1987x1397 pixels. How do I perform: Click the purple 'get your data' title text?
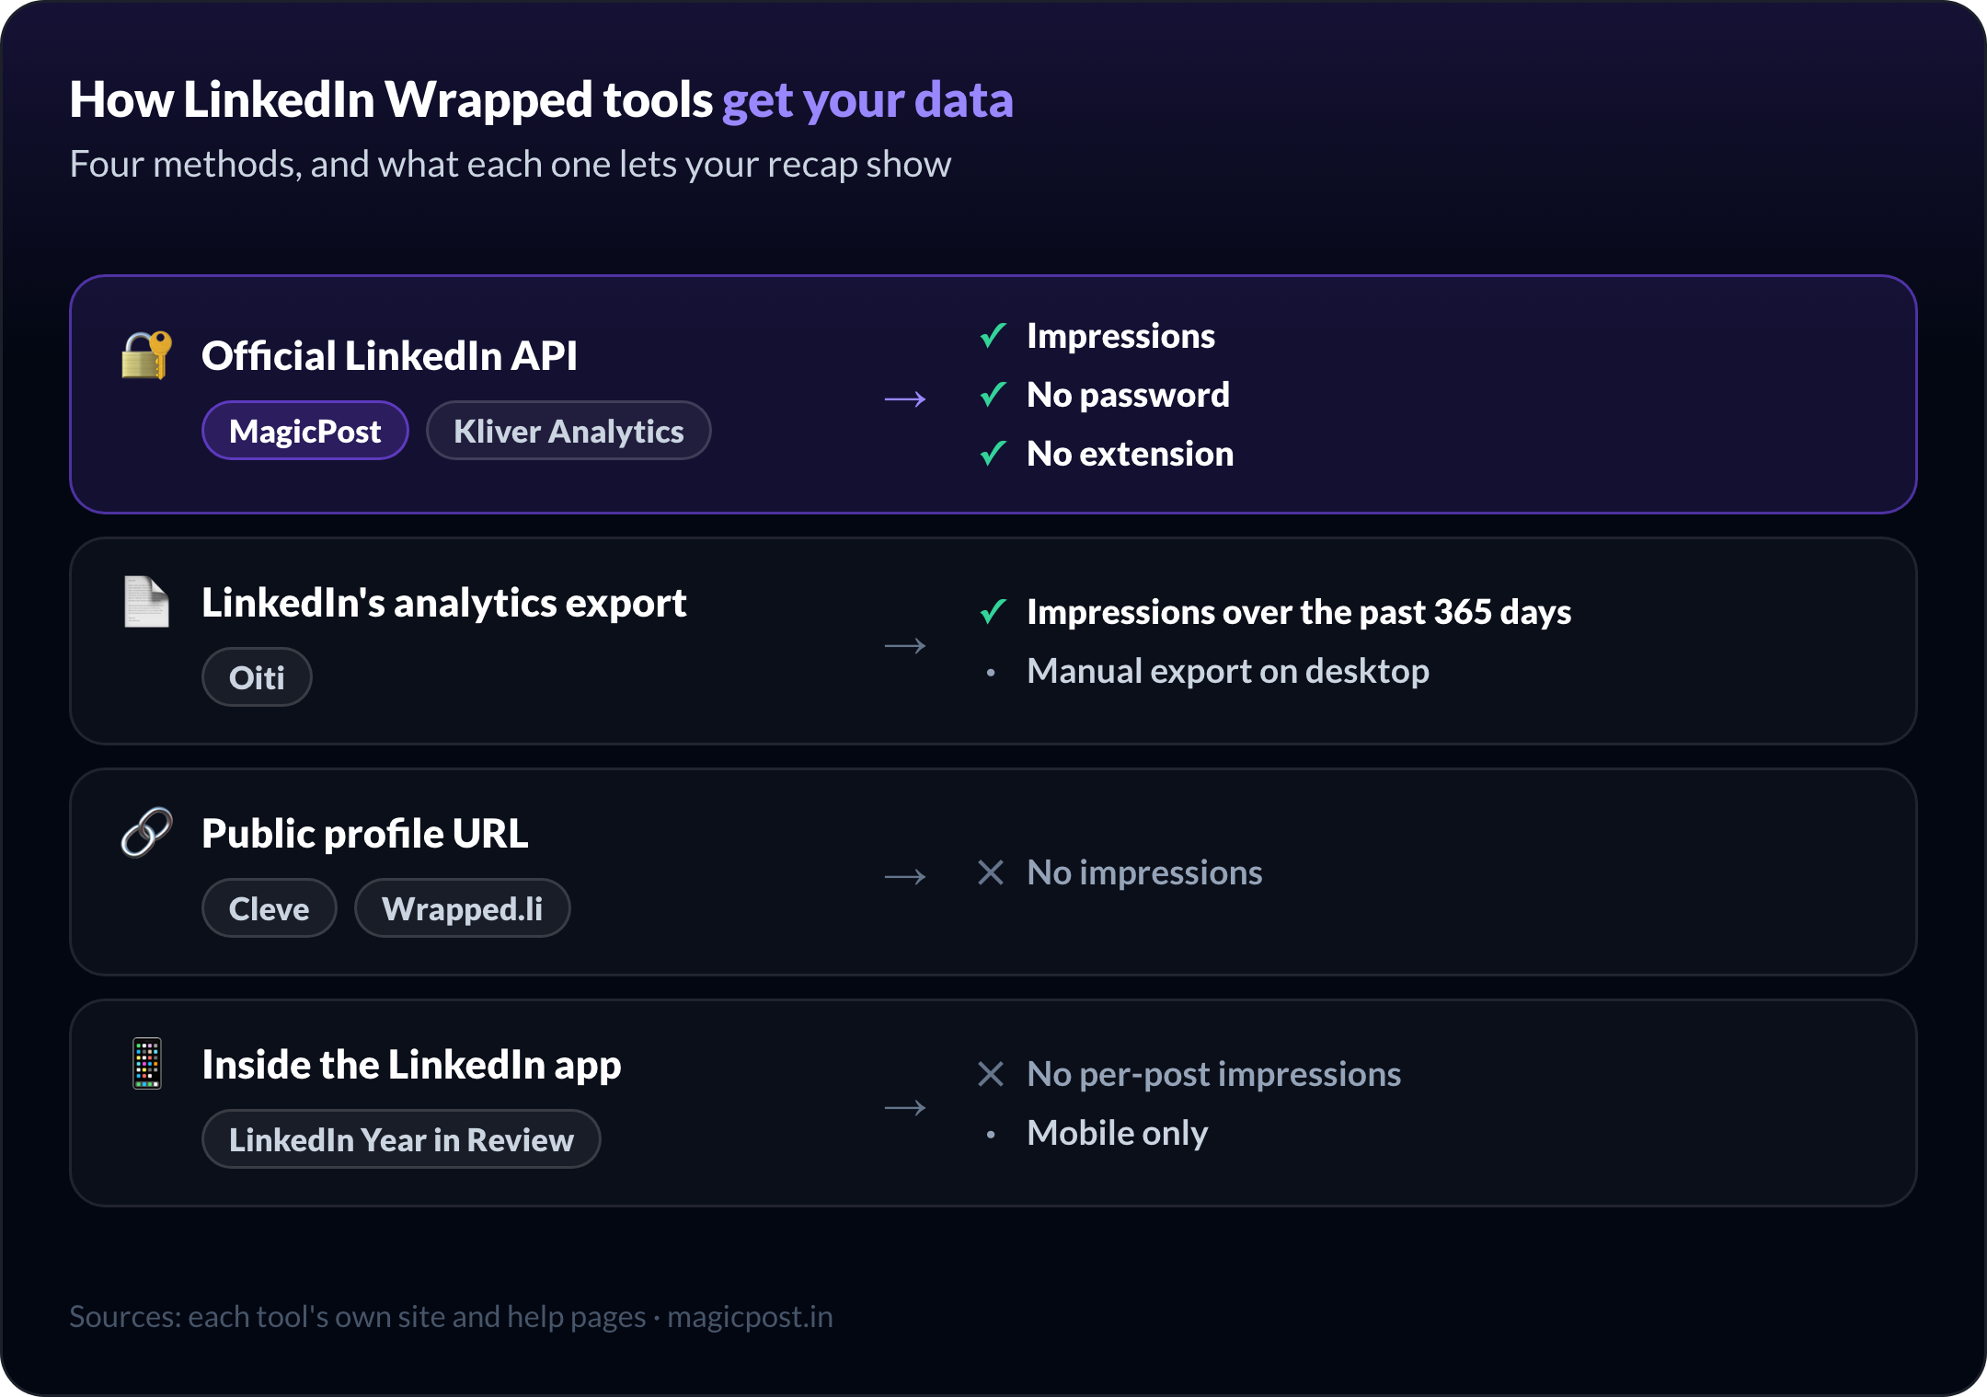pos(867,100)
